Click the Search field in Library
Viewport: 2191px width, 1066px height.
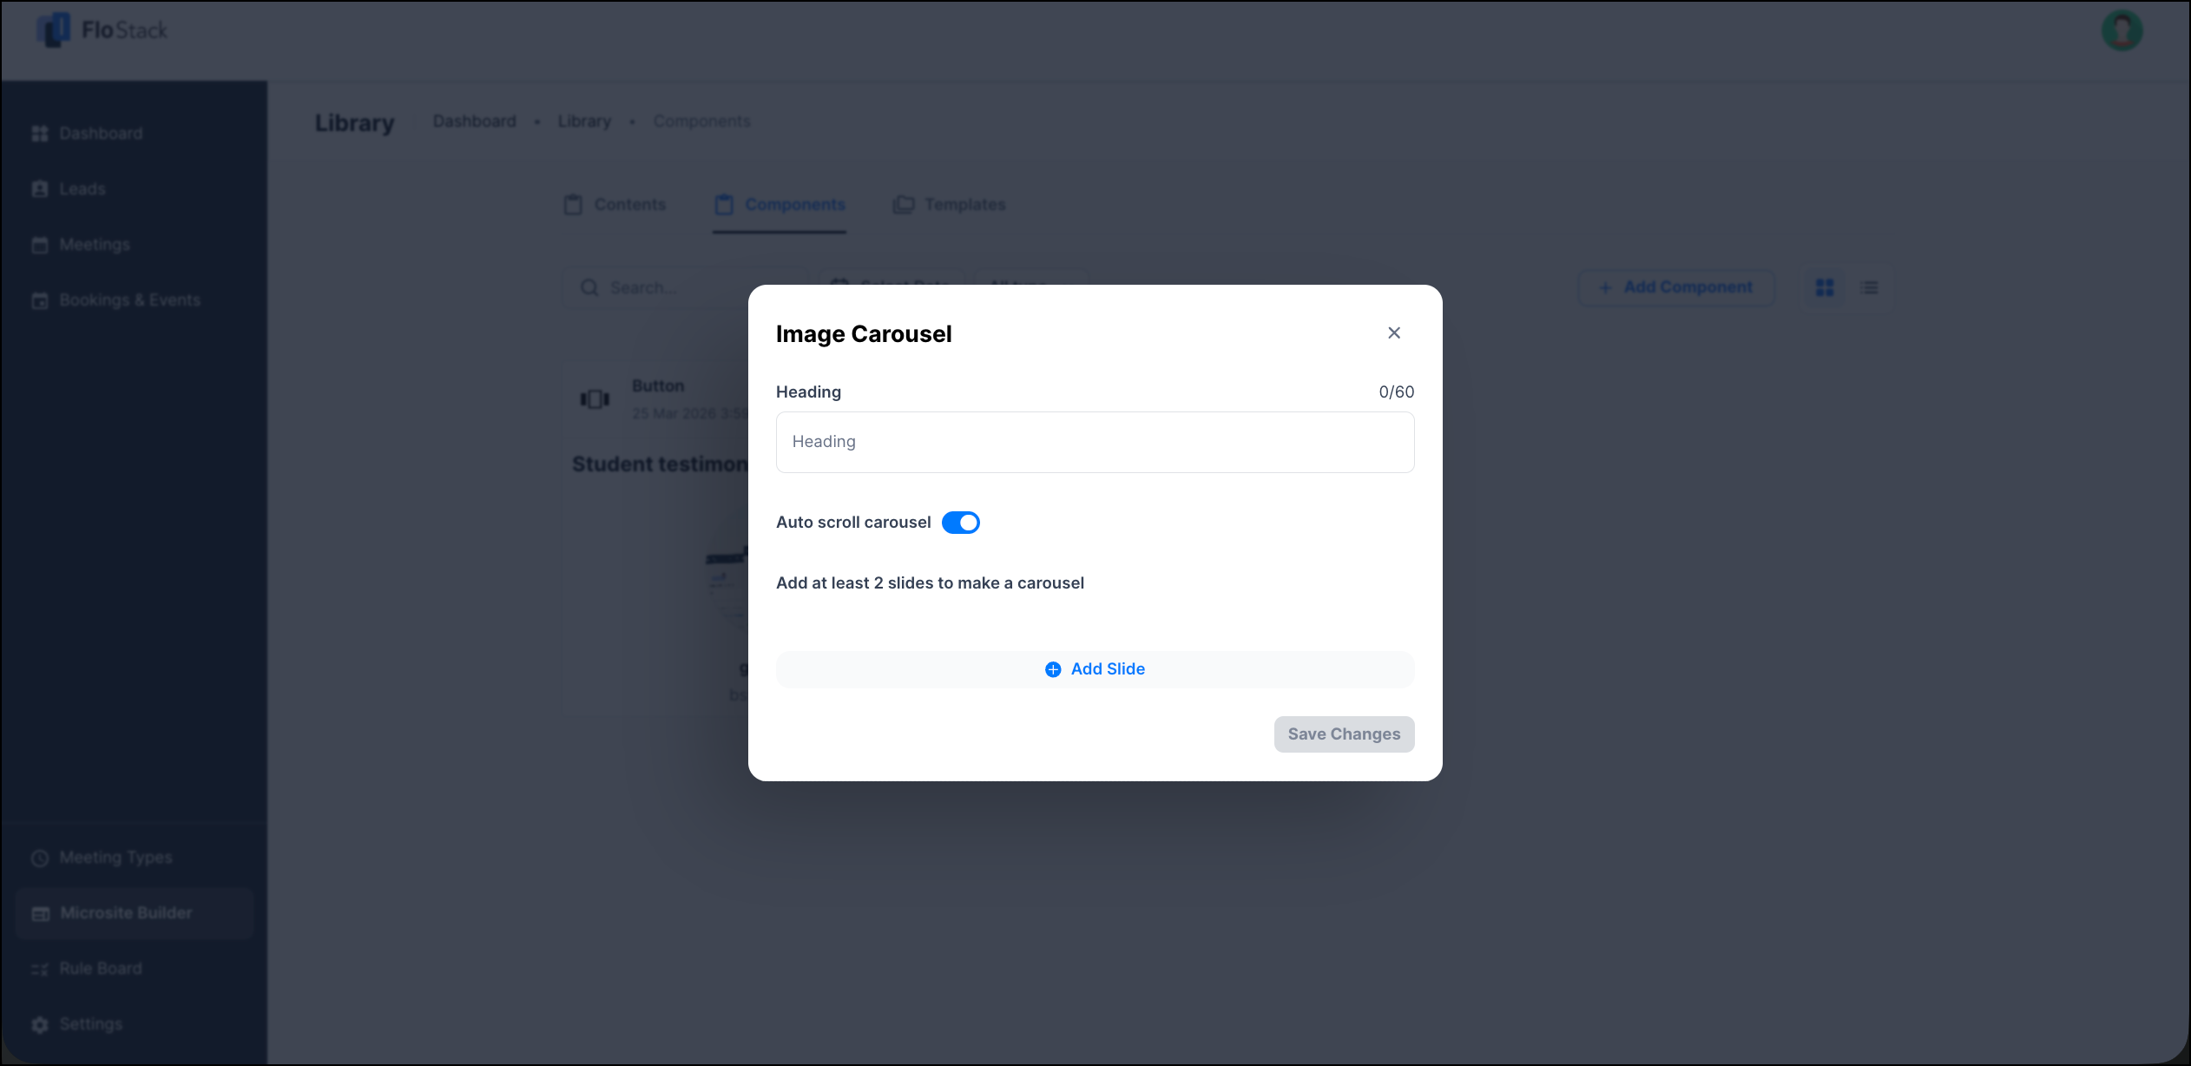(x=686, y=287)
